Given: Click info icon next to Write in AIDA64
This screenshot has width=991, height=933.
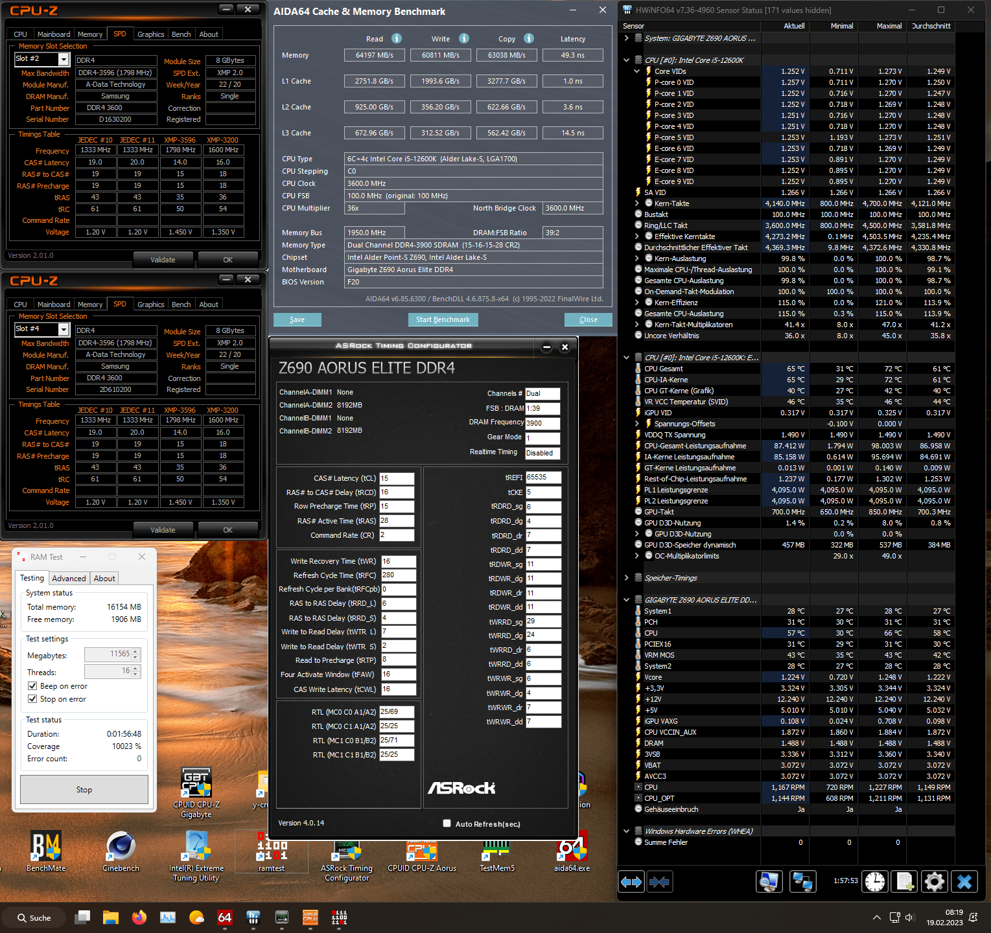Looking at the screenshot, I should 464,38.
